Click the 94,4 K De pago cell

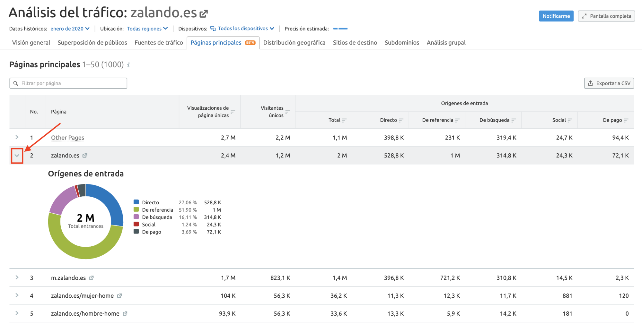click(620, 138)
